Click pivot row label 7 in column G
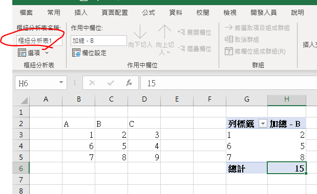Screen dimensions: 317x194 [247, 157]
